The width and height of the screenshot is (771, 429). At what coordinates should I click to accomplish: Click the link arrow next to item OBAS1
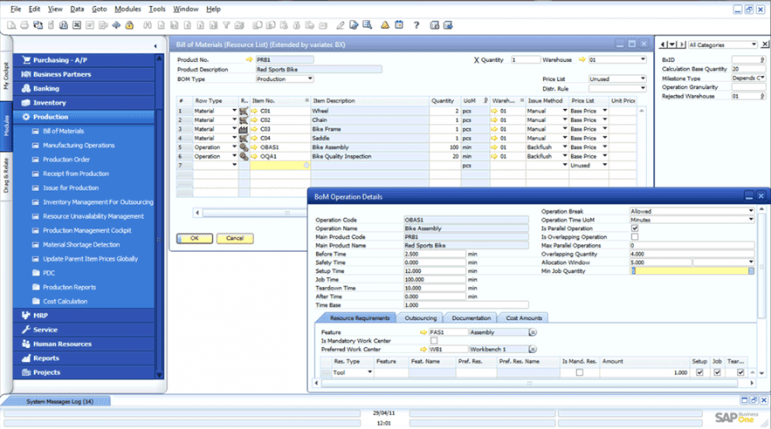coord(254,147)
